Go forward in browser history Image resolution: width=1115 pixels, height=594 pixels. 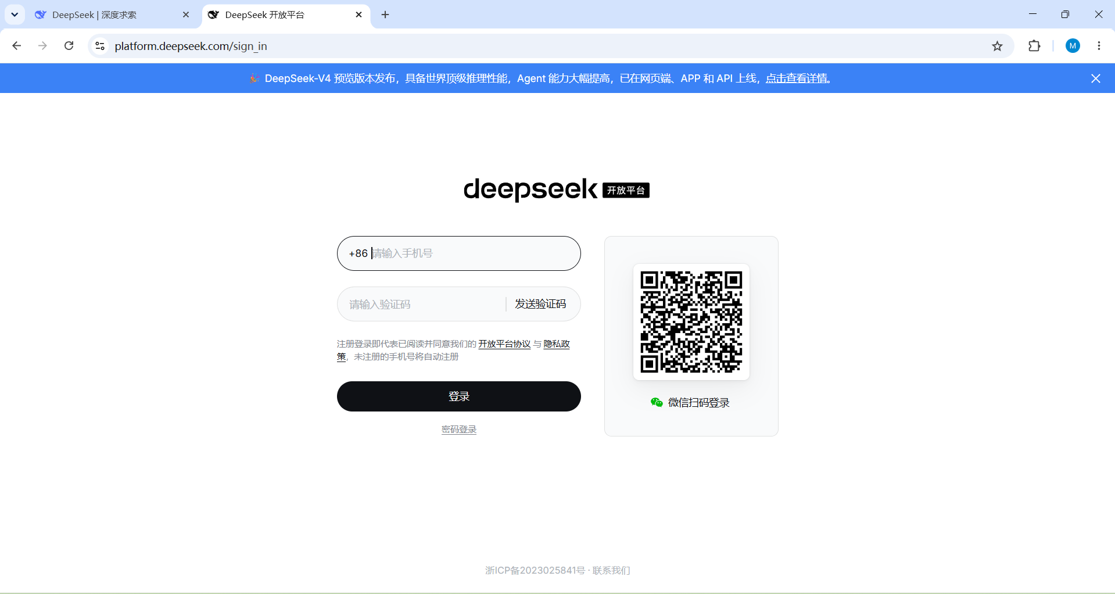point(42,46)
